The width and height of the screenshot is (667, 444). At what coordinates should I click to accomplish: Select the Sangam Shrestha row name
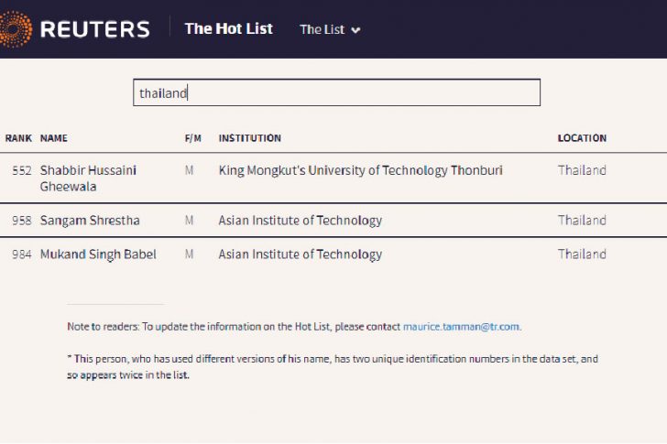point(90,221)
